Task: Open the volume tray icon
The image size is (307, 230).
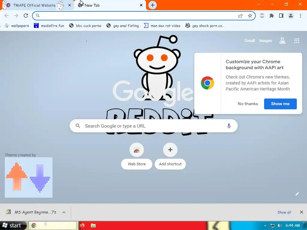Action: pyautogui.click(x=280, y=226)
